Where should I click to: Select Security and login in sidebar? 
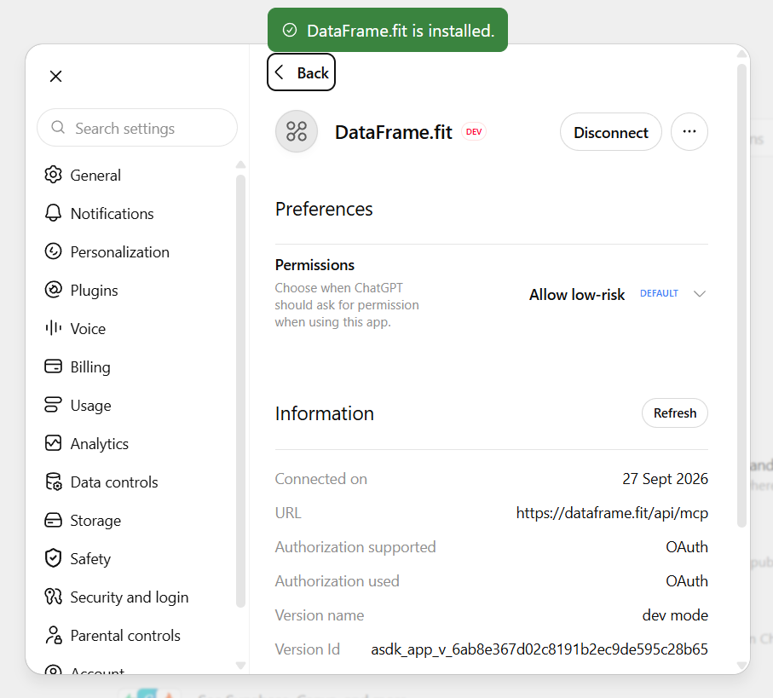[130, 597]
